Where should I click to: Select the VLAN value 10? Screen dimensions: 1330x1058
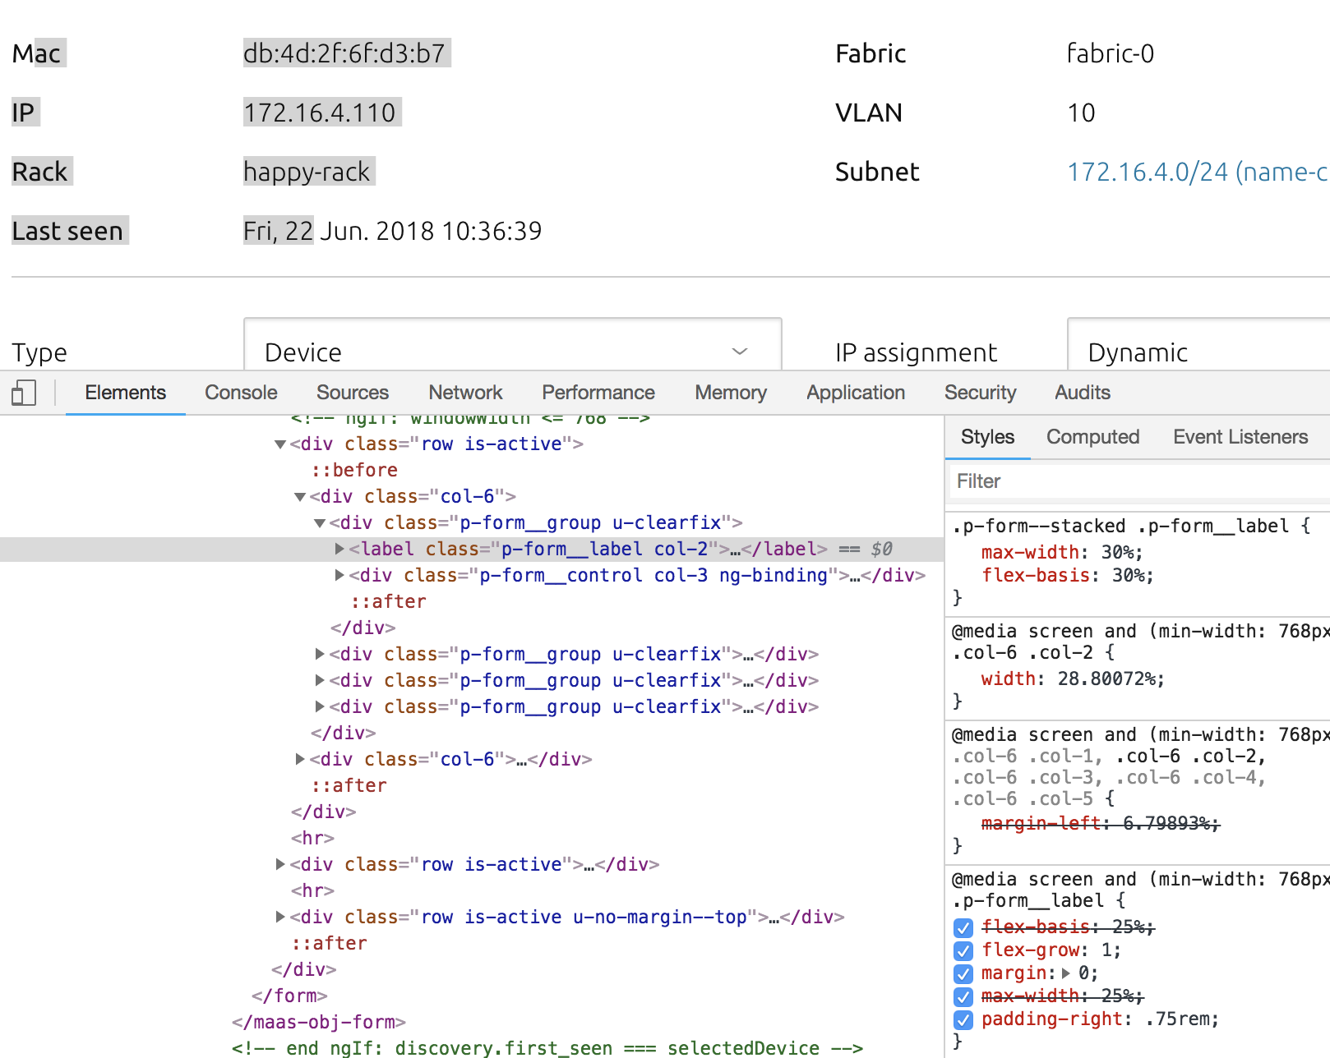pos(1081,113)
